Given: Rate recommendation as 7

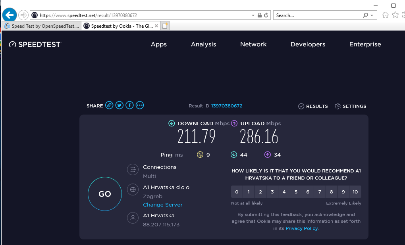Looking at the screenshot, I should (320, 191).
